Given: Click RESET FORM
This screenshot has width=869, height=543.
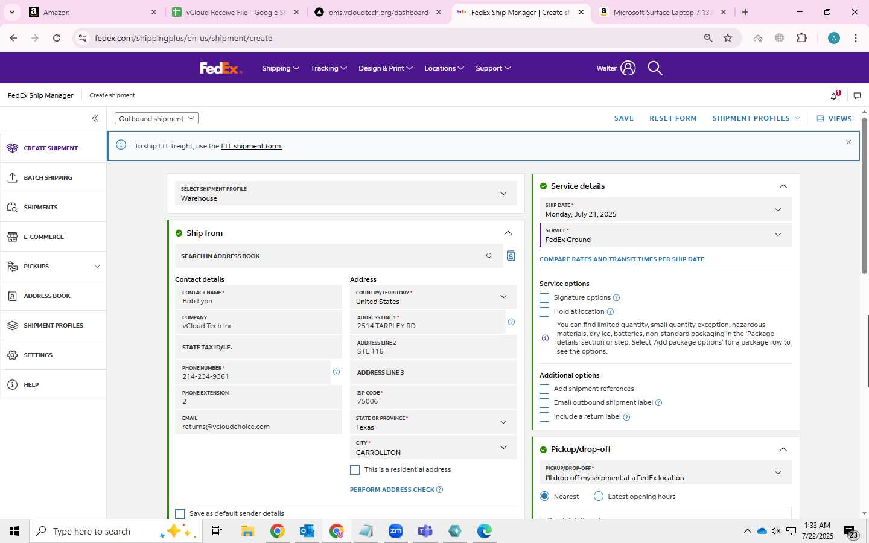Looking at the screenshot, I should tap(673, 118).
